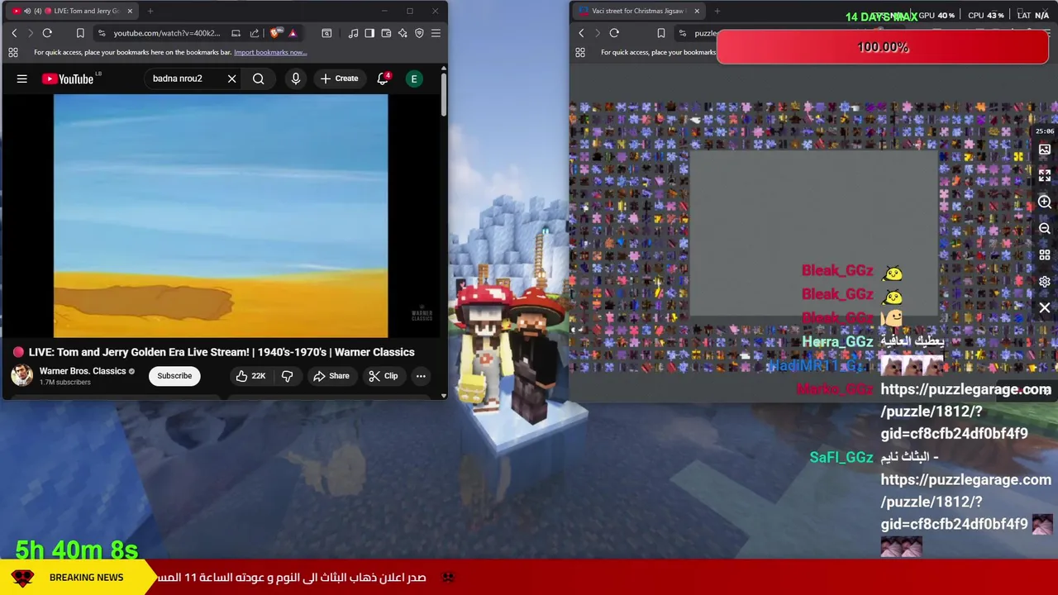Open apps grid on puzzle bookmarks bar

tap(580, 52)
